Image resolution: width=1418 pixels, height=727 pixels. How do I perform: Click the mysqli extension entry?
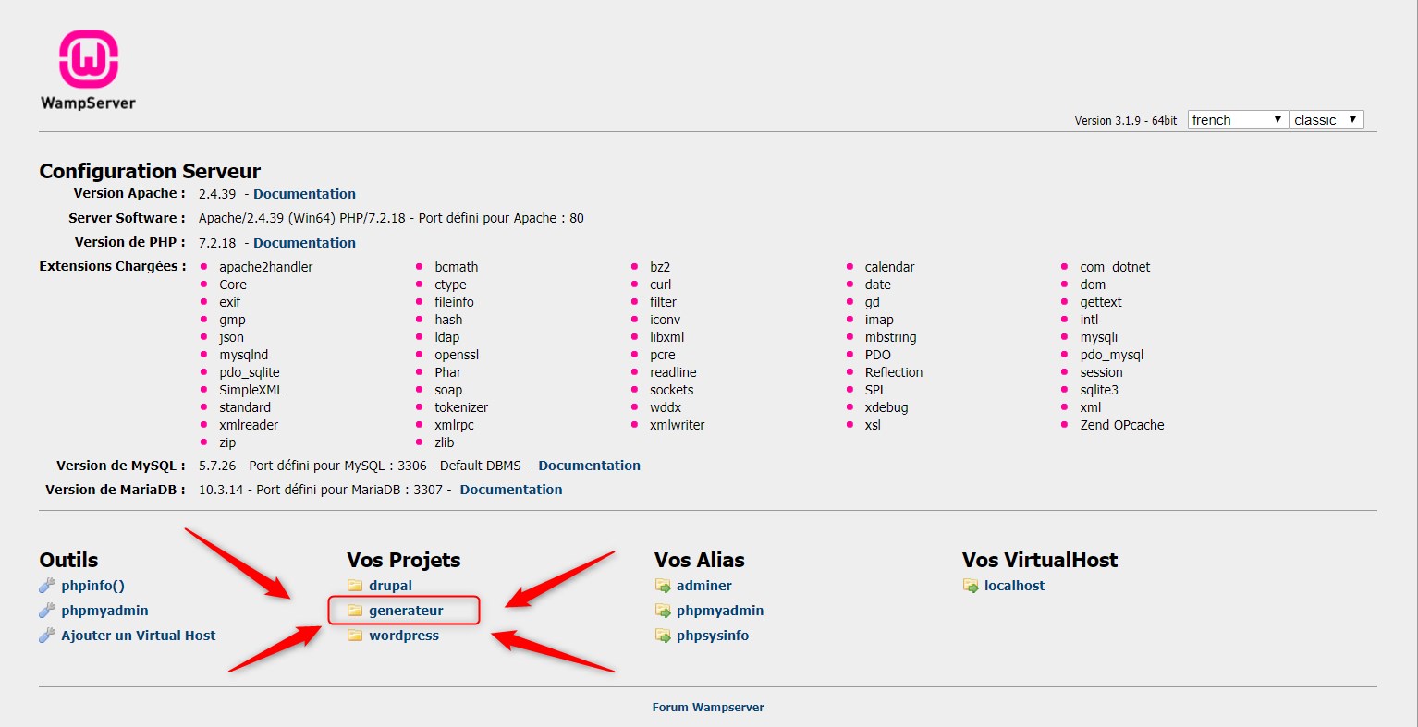(x=1099, y=337)
